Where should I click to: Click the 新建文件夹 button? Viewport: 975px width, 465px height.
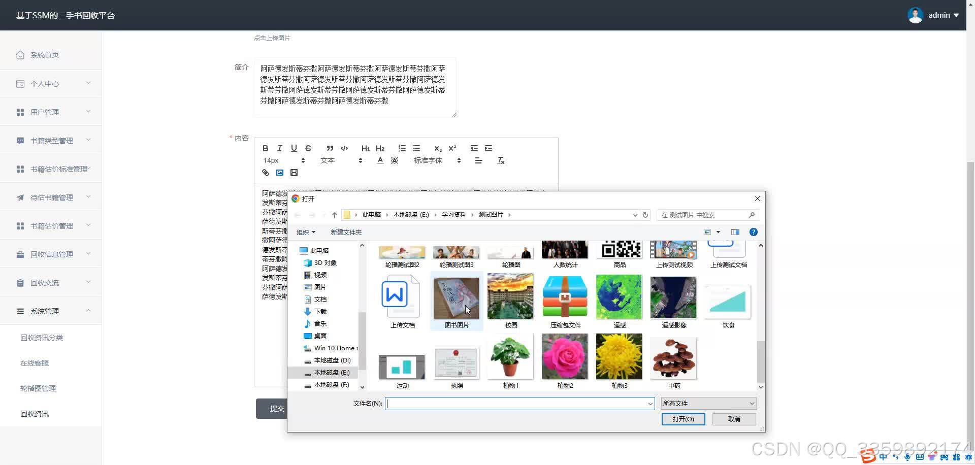click(x=346, y=232)
